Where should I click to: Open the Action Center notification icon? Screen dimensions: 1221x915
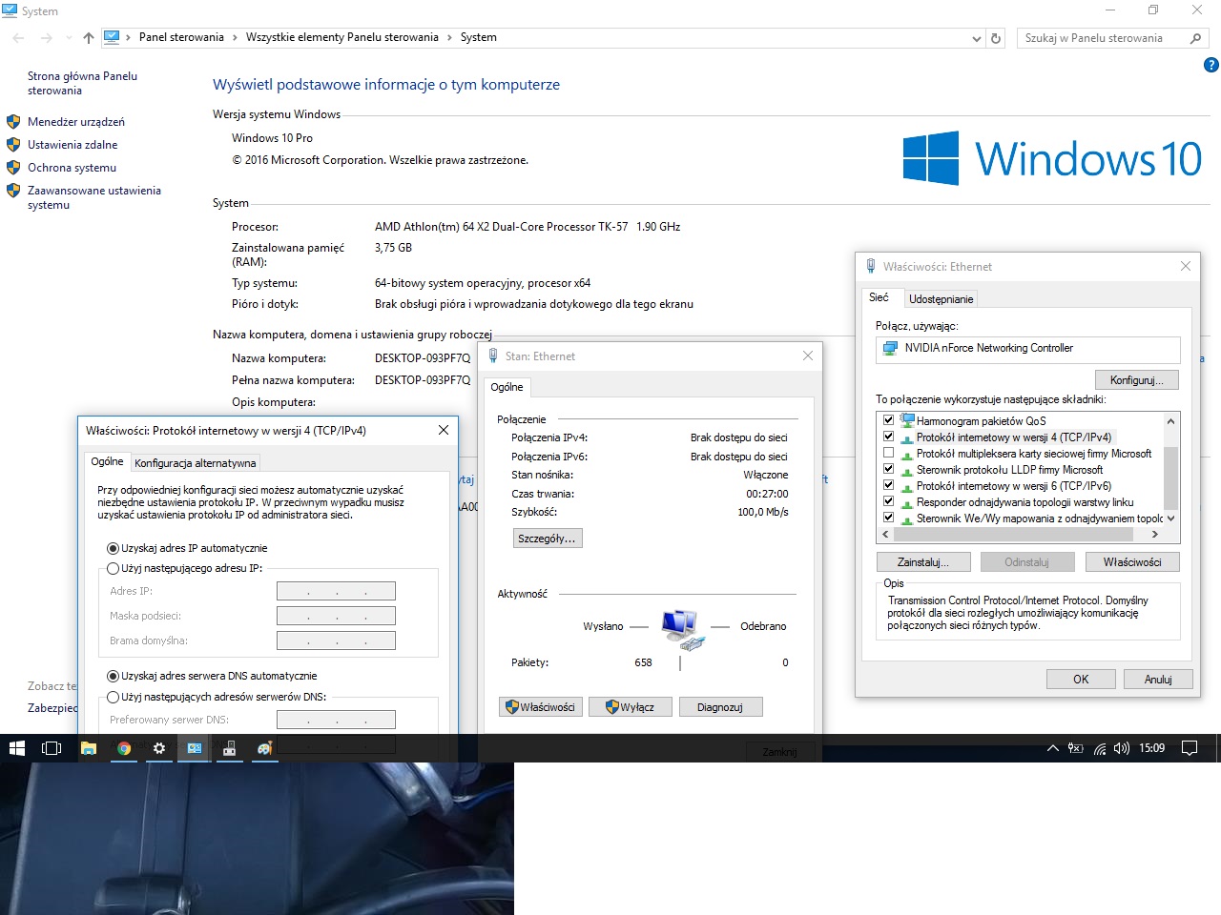pos(1190,748)
